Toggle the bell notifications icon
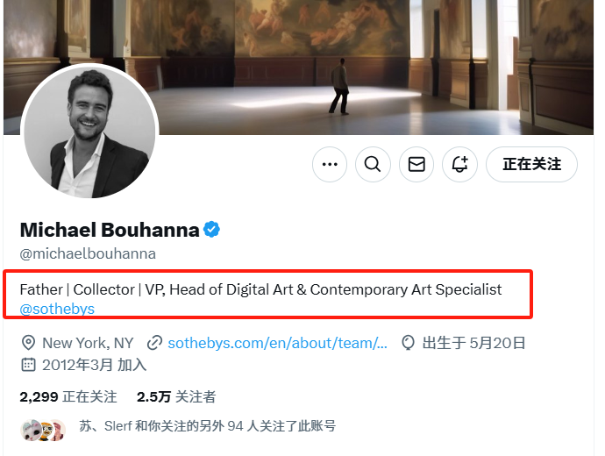Viewport: 605px width, 456px height. coord(459,164)
